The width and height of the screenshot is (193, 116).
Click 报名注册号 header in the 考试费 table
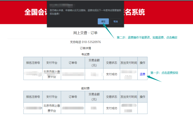coord(33,63)
